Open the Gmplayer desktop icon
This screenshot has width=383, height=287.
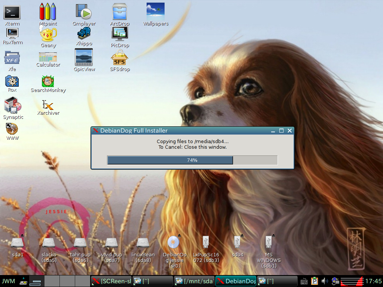[x=84, y=12]
